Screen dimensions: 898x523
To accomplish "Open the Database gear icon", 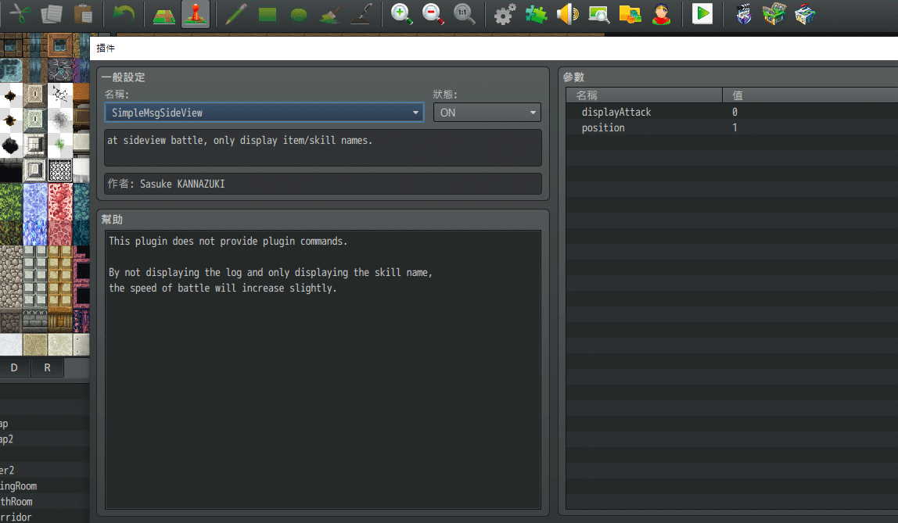I will (505, 14).
